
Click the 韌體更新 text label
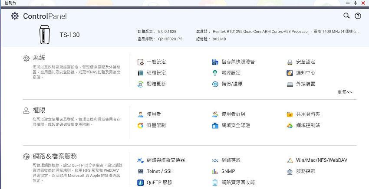pyautogui.click(x=156, y=84)
